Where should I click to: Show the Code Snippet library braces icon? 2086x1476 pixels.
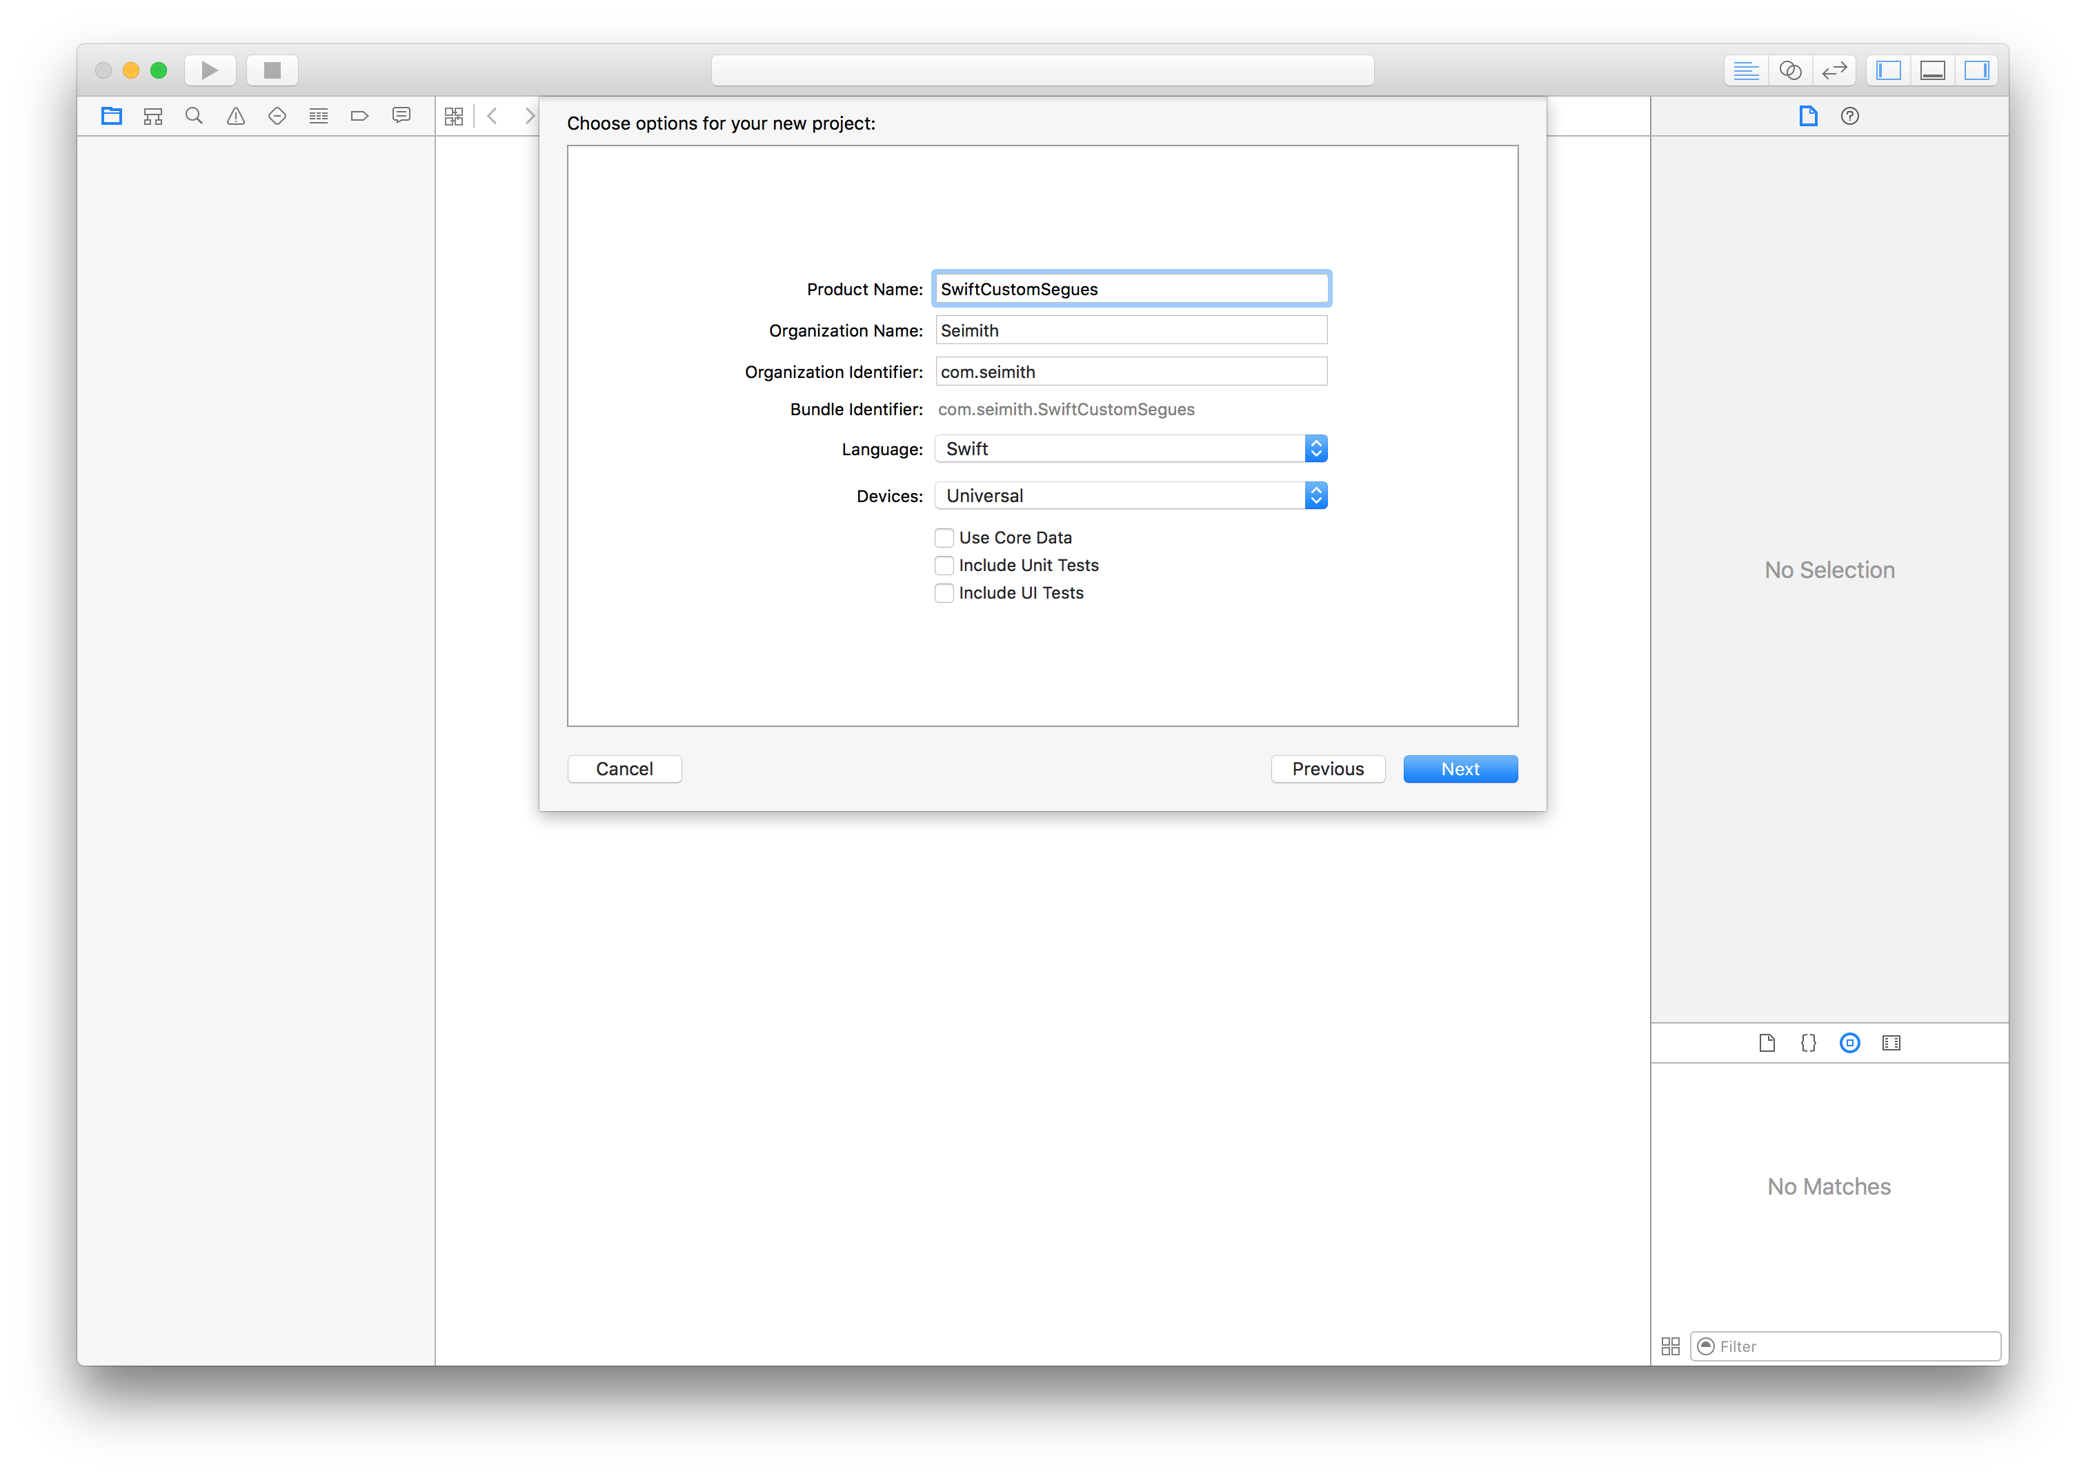coord(1808,1042)
